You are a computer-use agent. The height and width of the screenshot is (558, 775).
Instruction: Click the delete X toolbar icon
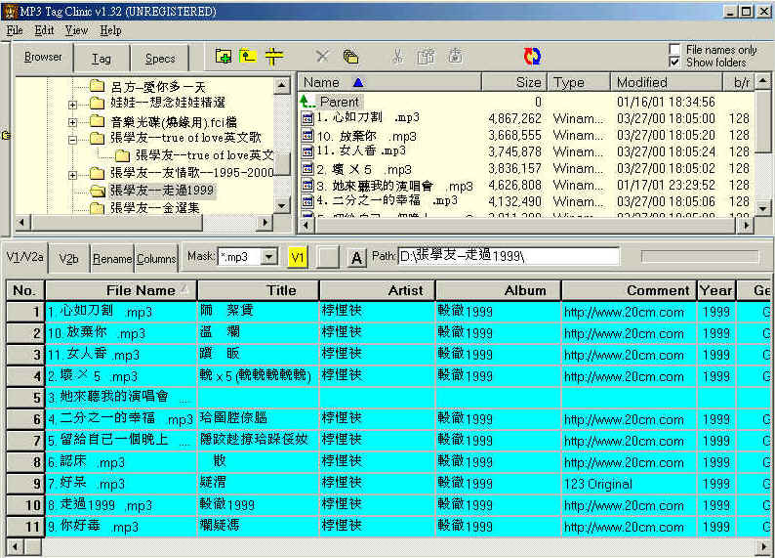point(322,57)
